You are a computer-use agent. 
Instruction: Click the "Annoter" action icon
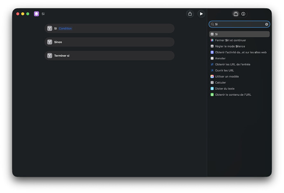coord(212,58)
